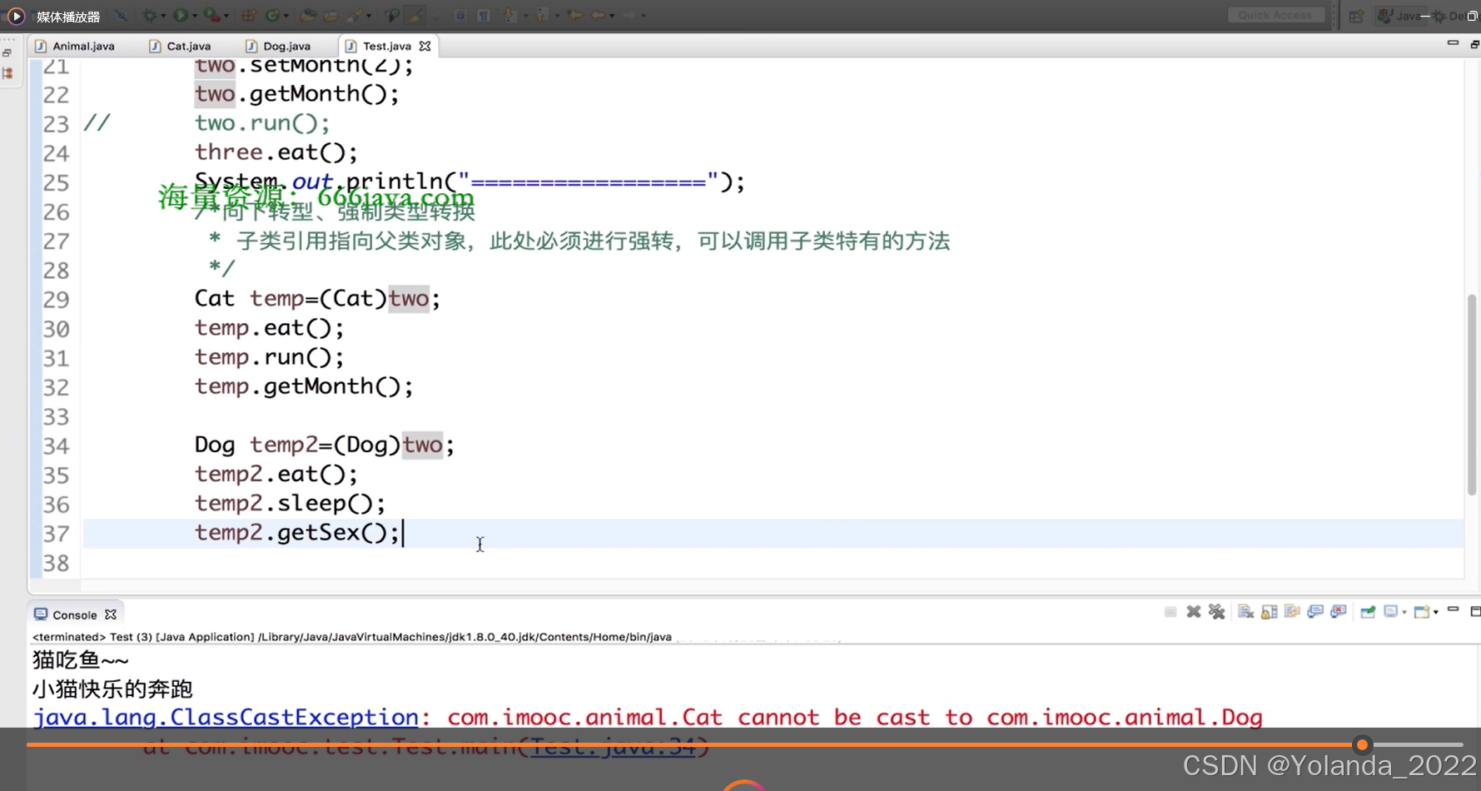Switch to the Dog.java editor tab
This screenshot has height=791, width=1481.
[278, 46]
